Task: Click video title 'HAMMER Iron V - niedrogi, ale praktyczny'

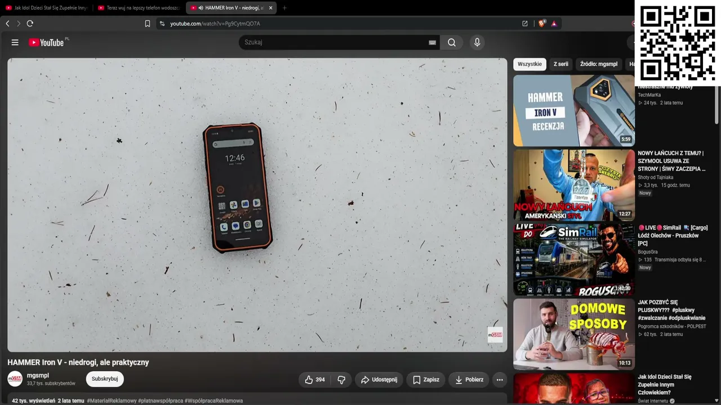Action: (x=78, y=362)
